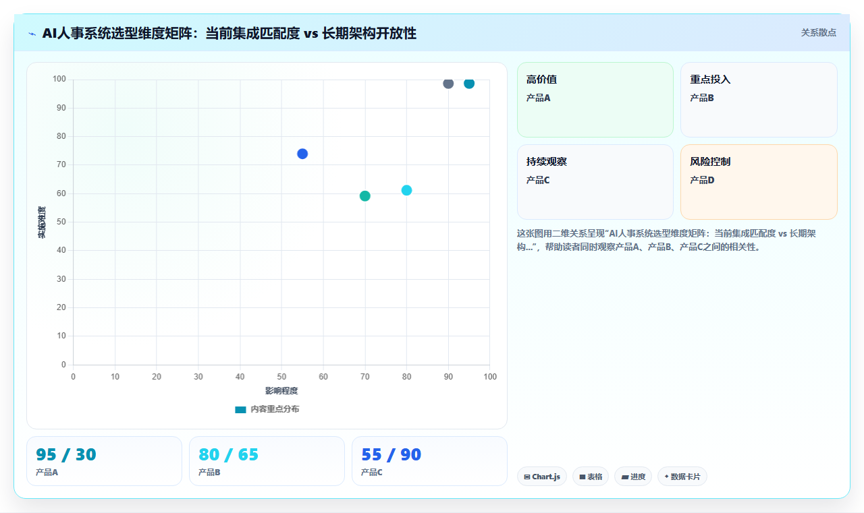Click the x-axis tick label 30
The width and height of the screenshot is (864, 513).
pos(198,376)
